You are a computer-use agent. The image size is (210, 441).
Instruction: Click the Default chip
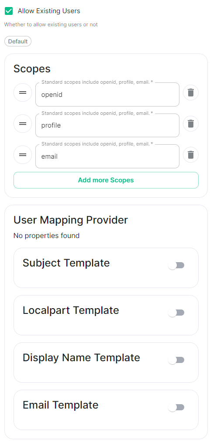pyautogui.click(x=18, y=41)
